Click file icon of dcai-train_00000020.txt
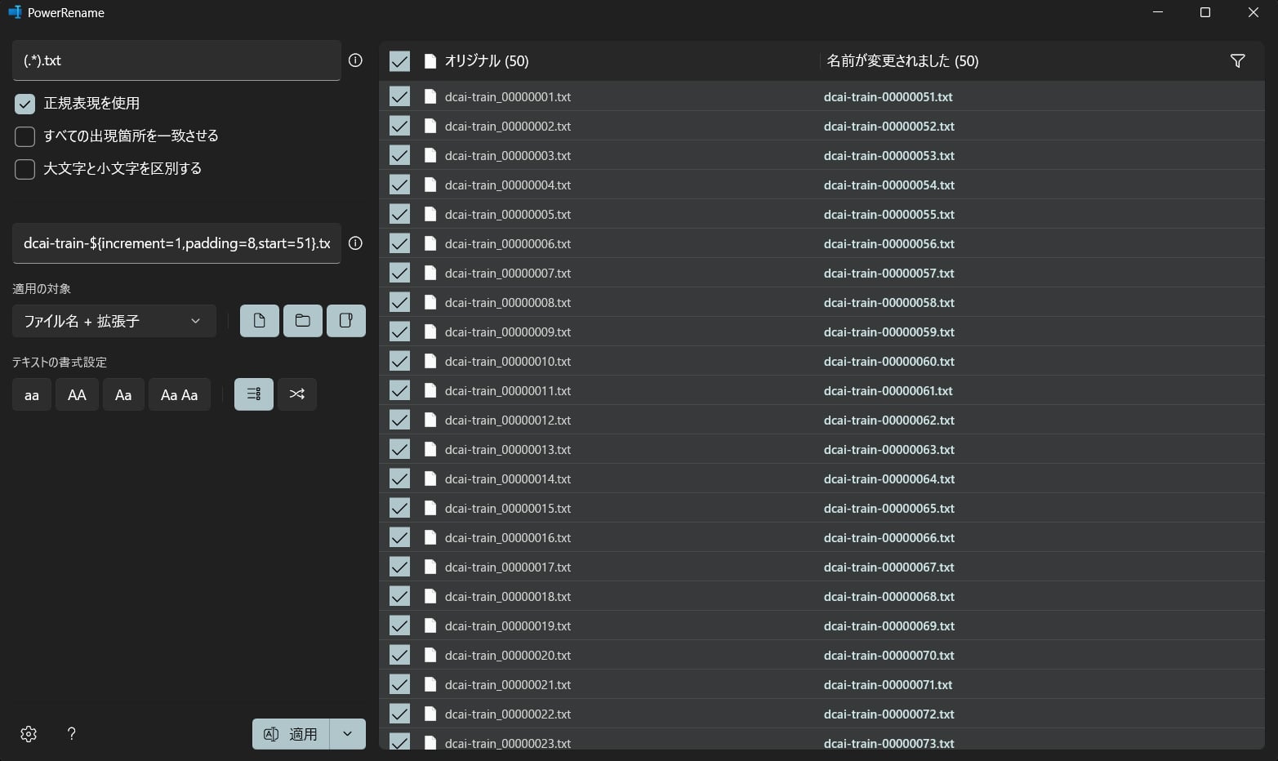 coord(430,655)
